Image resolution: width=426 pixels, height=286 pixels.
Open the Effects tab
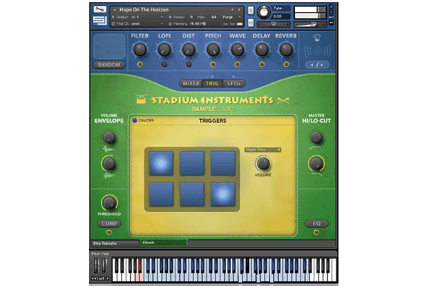tap(164, 243)
